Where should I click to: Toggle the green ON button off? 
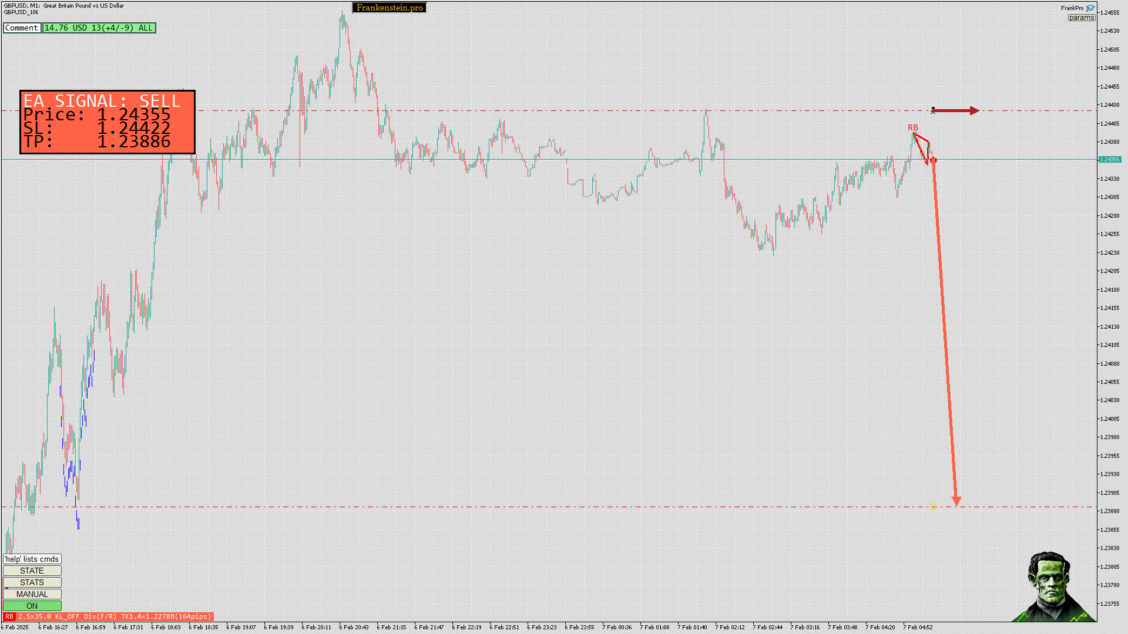pos(32,606)
